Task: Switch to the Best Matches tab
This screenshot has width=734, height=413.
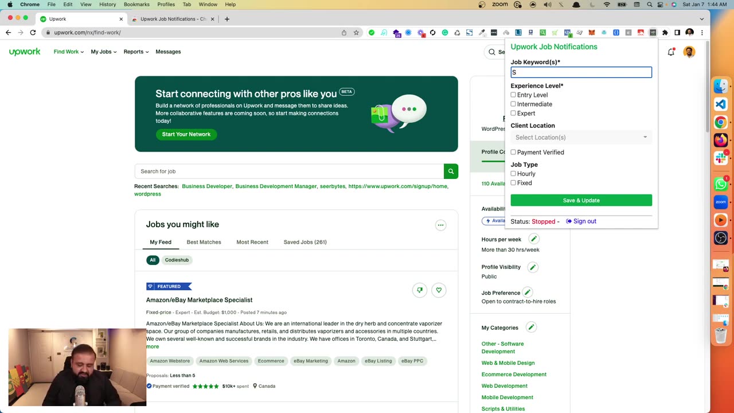Action: coord(204,242)
